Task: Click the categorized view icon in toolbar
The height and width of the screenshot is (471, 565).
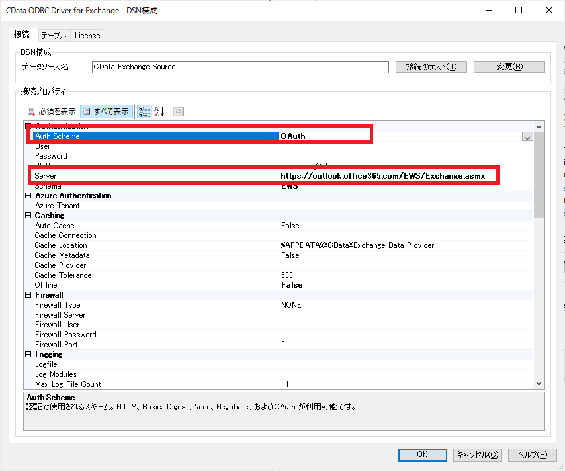Action: coord(144,112)
